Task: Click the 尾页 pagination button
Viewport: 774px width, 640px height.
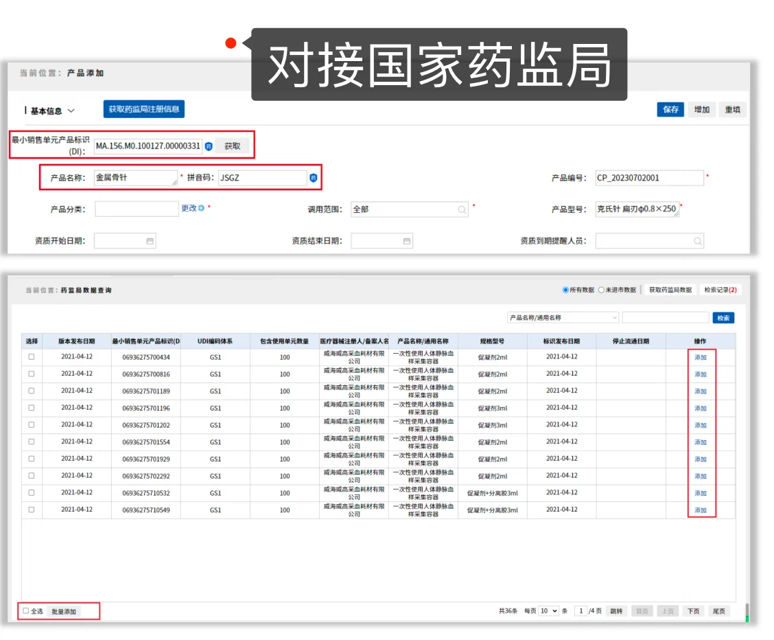Action: pos(719,611)
